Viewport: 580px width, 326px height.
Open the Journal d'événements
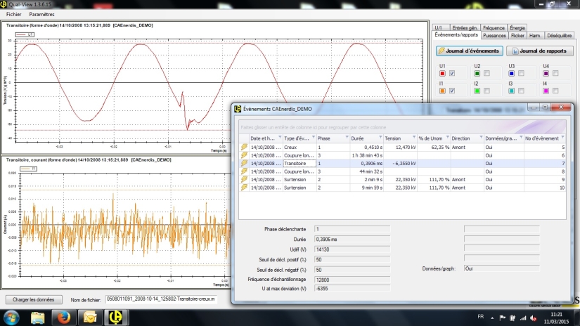(469, 51)
